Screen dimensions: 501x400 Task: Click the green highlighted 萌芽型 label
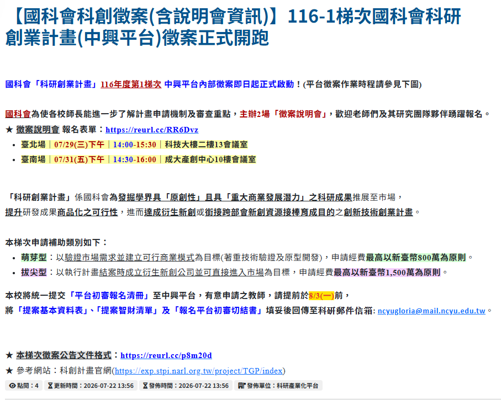(x=34, y=257)
